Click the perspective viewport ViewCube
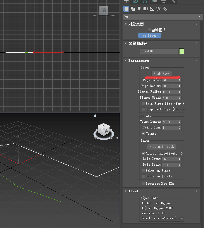The width and height of the screenshot is (224, 228). click(x=103, y=129)
